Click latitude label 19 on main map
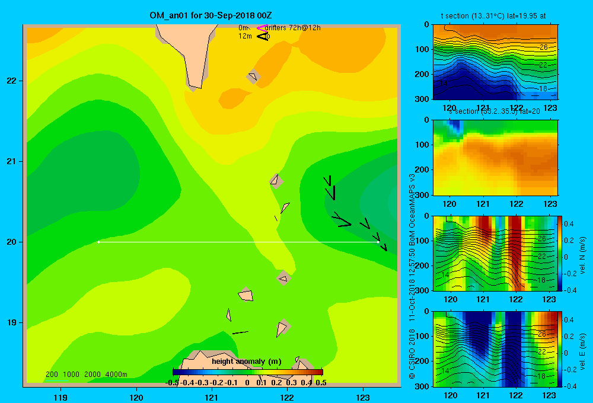 [11, 322]
